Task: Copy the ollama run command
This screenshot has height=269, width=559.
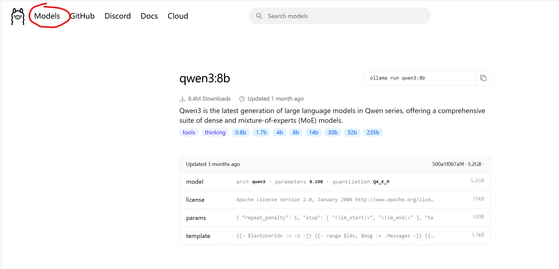Action: 483,78
